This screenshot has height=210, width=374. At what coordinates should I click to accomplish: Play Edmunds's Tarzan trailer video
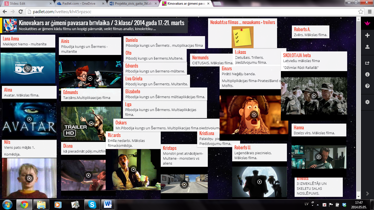pos(91,124)
